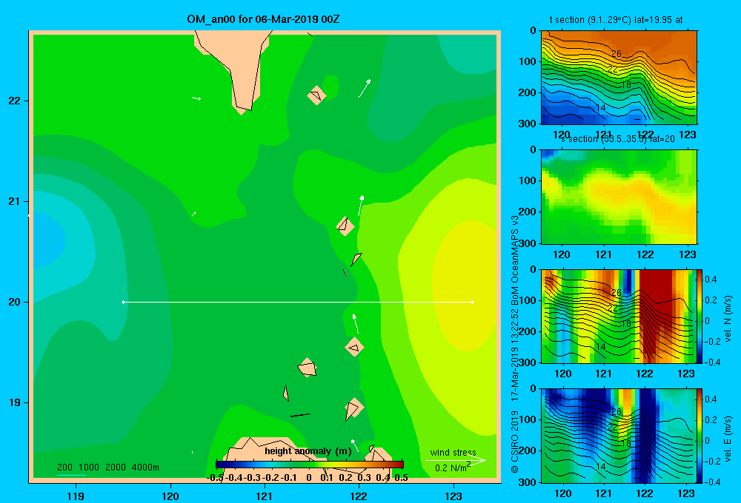This screenshot has height=503, width=741.
Task: Click the vel. E color scale bar
Action: pos(700,436)
